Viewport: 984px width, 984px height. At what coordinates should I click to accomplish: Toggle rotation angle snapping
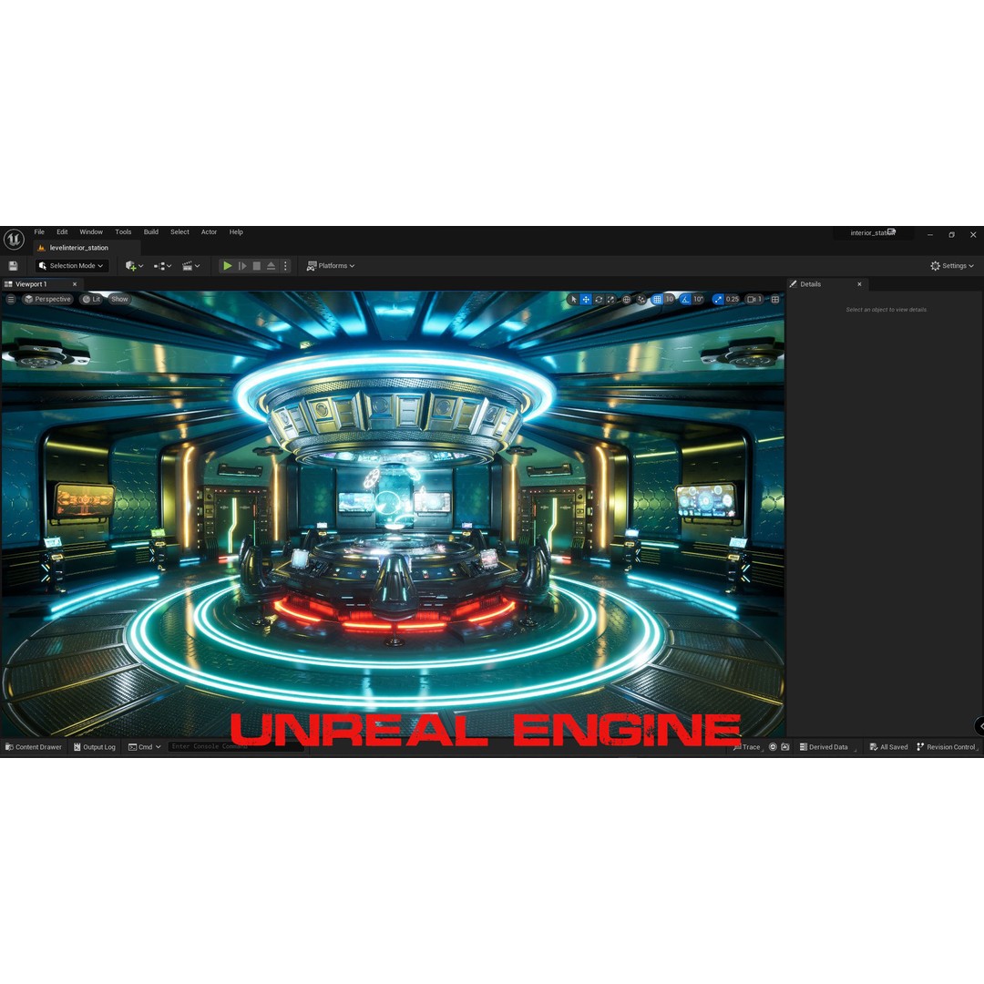pos(685,300)
